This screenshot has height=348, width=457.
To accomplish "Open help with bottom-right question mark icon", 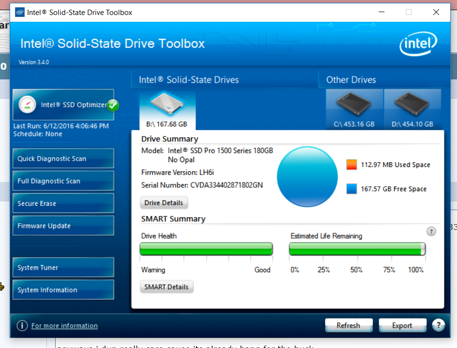I will (438, 325).
